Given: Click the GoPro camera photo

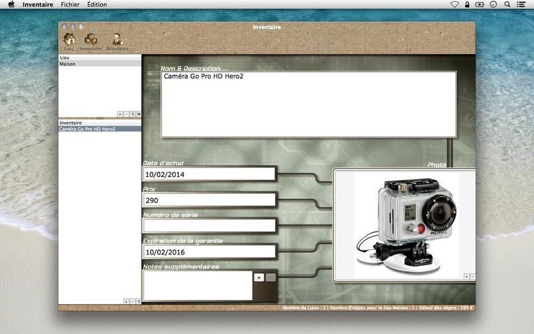Looking at the screenshot, I should pyautogui.click(x=406, y=225).
